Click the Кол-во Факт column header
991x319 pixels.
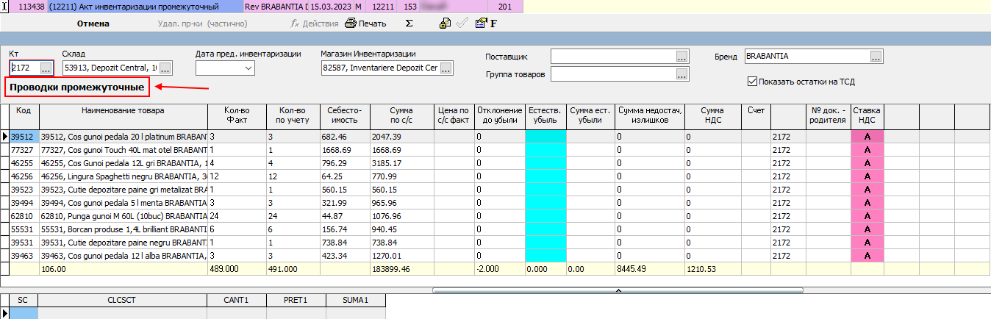coord(237,116)
